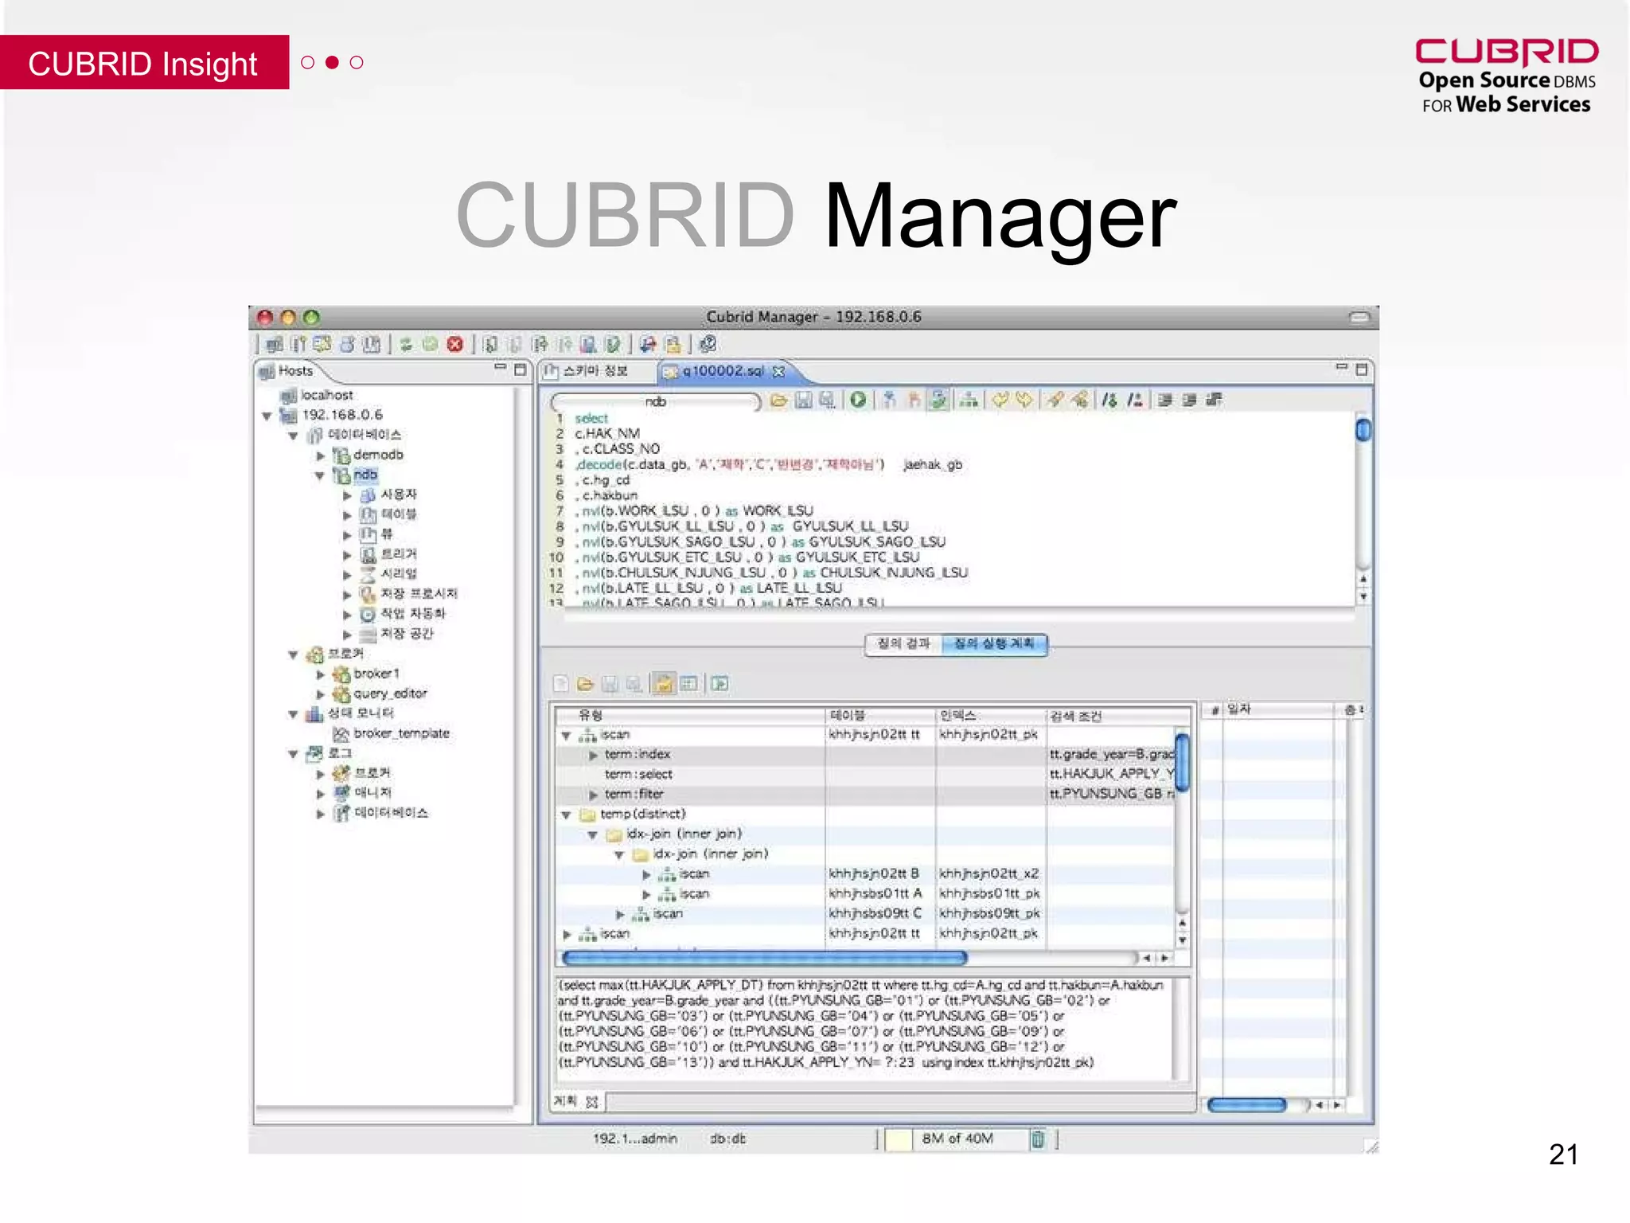The width and height of the screenshot is (1630, 1223).
Task: Expand the 테이블 tables node
Action: 347,515
